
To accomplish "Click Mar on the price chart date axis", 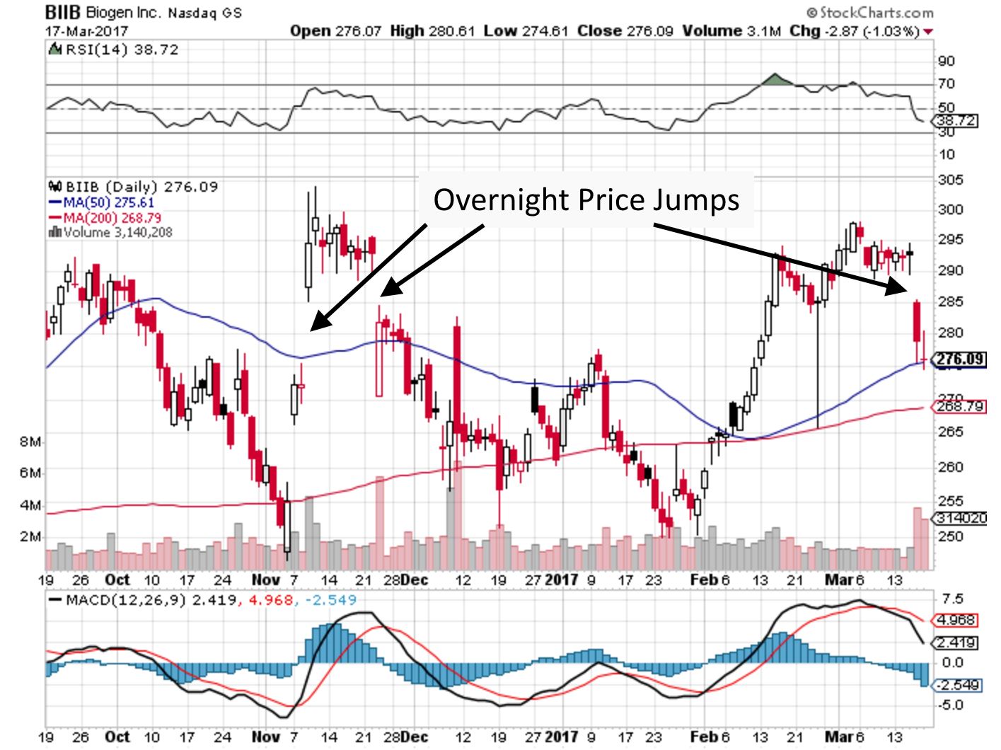I will pos(840,580).
